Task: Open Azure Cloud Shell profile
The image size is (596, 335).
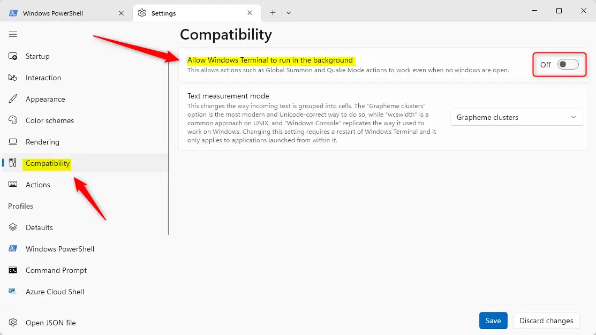Action: (55, 292)
